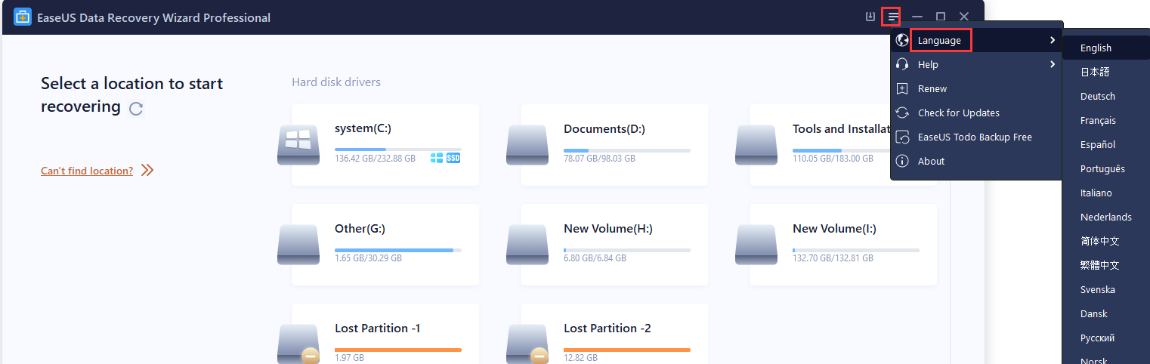This screenshot has width=1150, height=364.
Task: Click the New Volume(H:) drive name
Action: (608, 228)
